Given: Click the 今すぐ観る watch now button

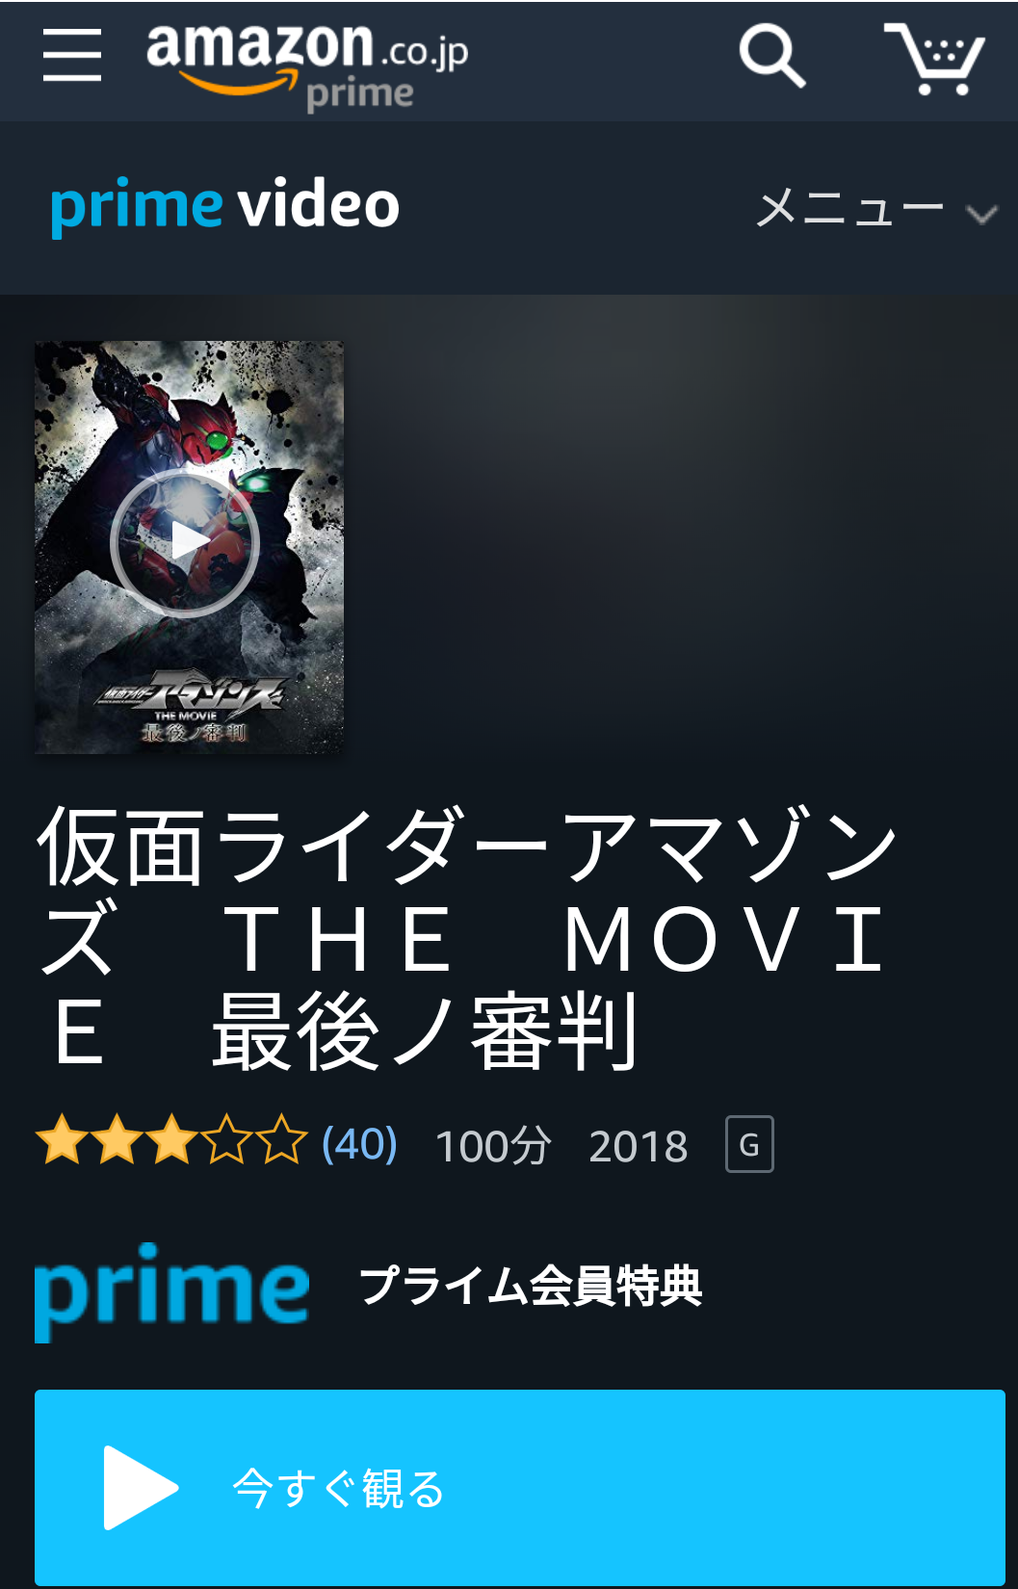Looking at the screenshot, I should [520, 1488].
